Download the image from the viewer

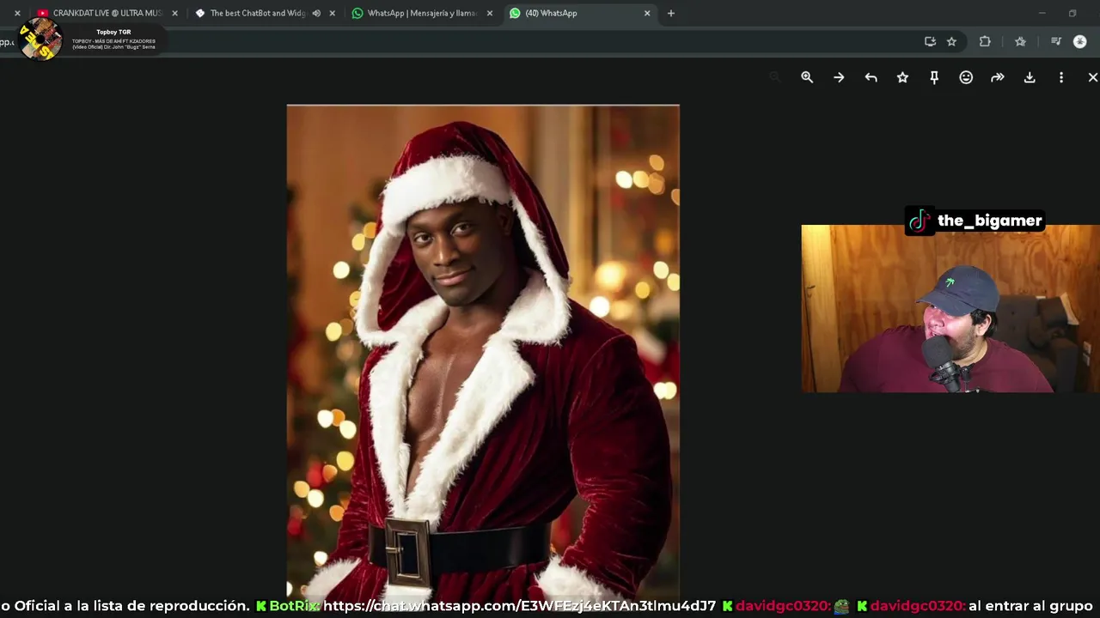point(1030,77)
